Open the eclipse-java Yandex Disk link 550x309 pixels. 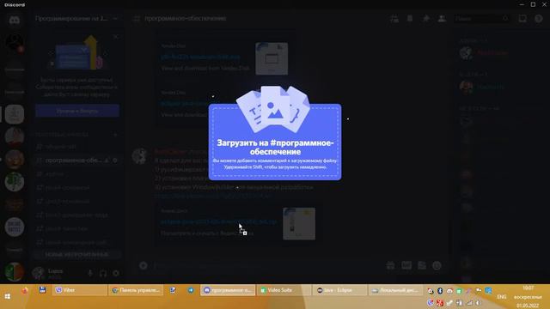click(218, 221)
